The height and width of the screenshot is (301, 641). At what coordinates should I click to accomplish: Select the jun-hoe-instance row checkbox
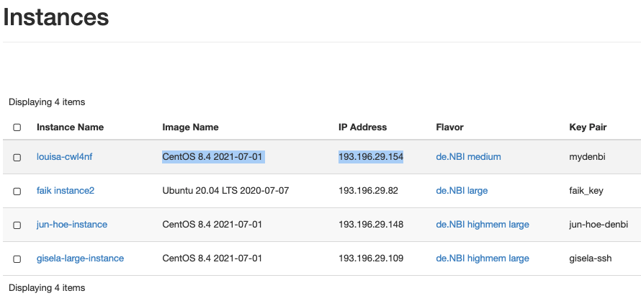pyautogui.click(x=17, y=225)
